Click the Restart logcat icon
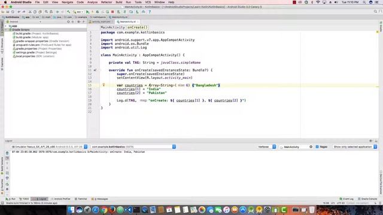383x215 pixels. click(x=7, y=184)
